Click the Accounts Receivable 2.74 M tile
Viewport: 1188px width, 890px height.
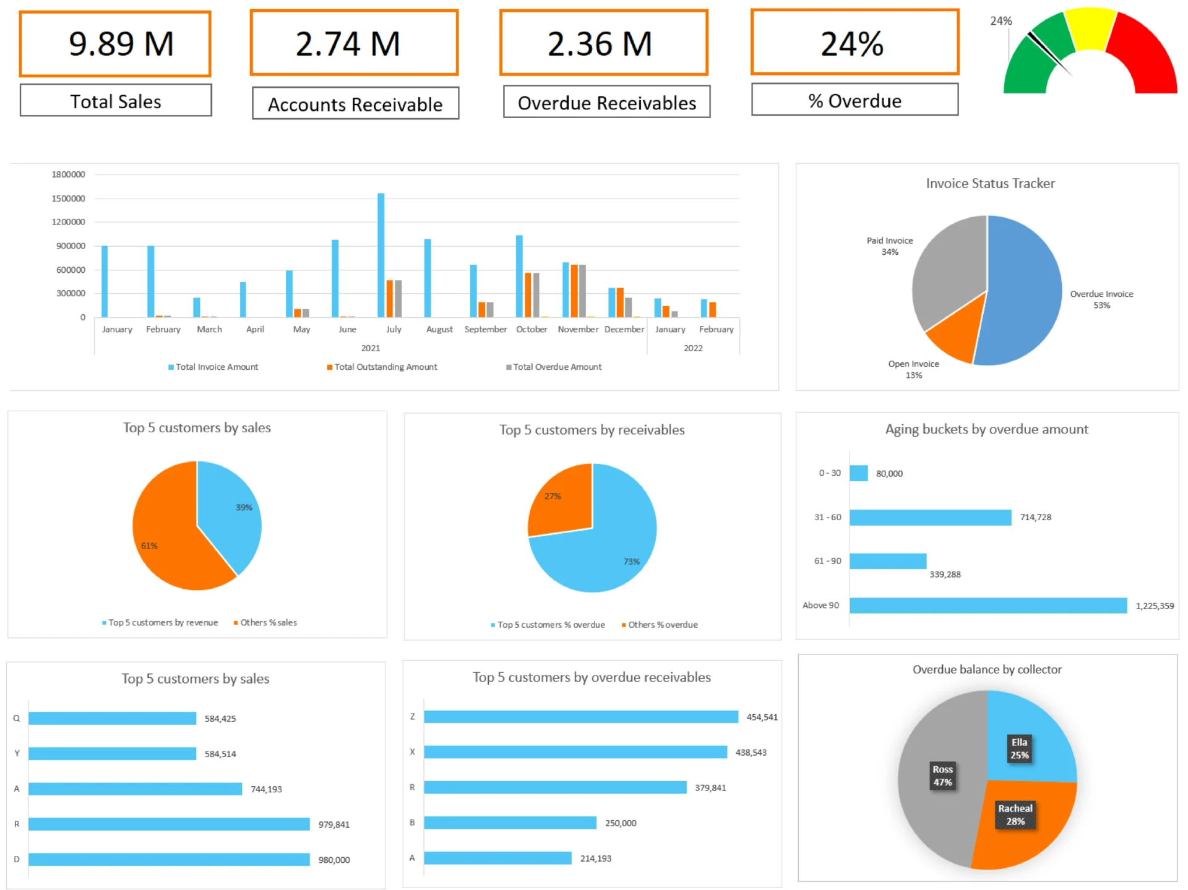coord(354,43)
